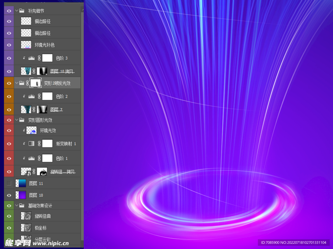The image size is (333, 249).
Task: Click the mask link icon on 图层 10 拷贝
Action: coord(34,71)
